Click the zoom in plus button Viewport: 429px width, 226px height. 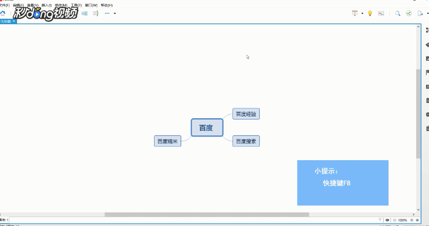(411, 220)
